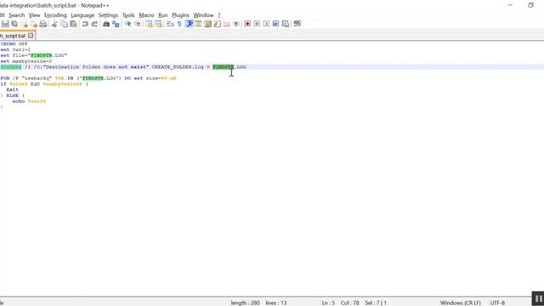
Task: Click the spell check ABC icon
Action: coord(297,24)
